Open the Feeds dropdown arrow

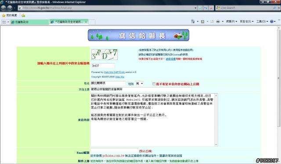207,21
